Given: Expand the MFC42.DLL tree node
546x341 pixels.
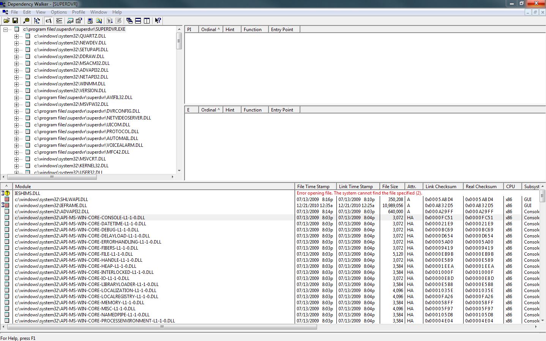Looking at the screenshot, I should (x=16, y=152).
